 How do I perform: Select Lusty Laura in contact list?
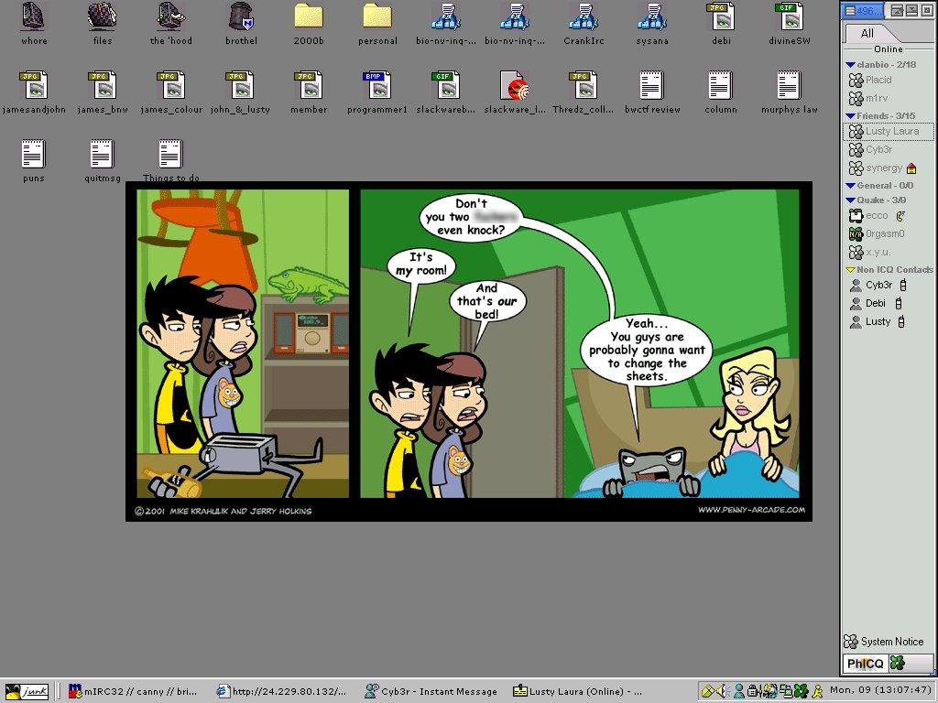(x=891, y=132)
